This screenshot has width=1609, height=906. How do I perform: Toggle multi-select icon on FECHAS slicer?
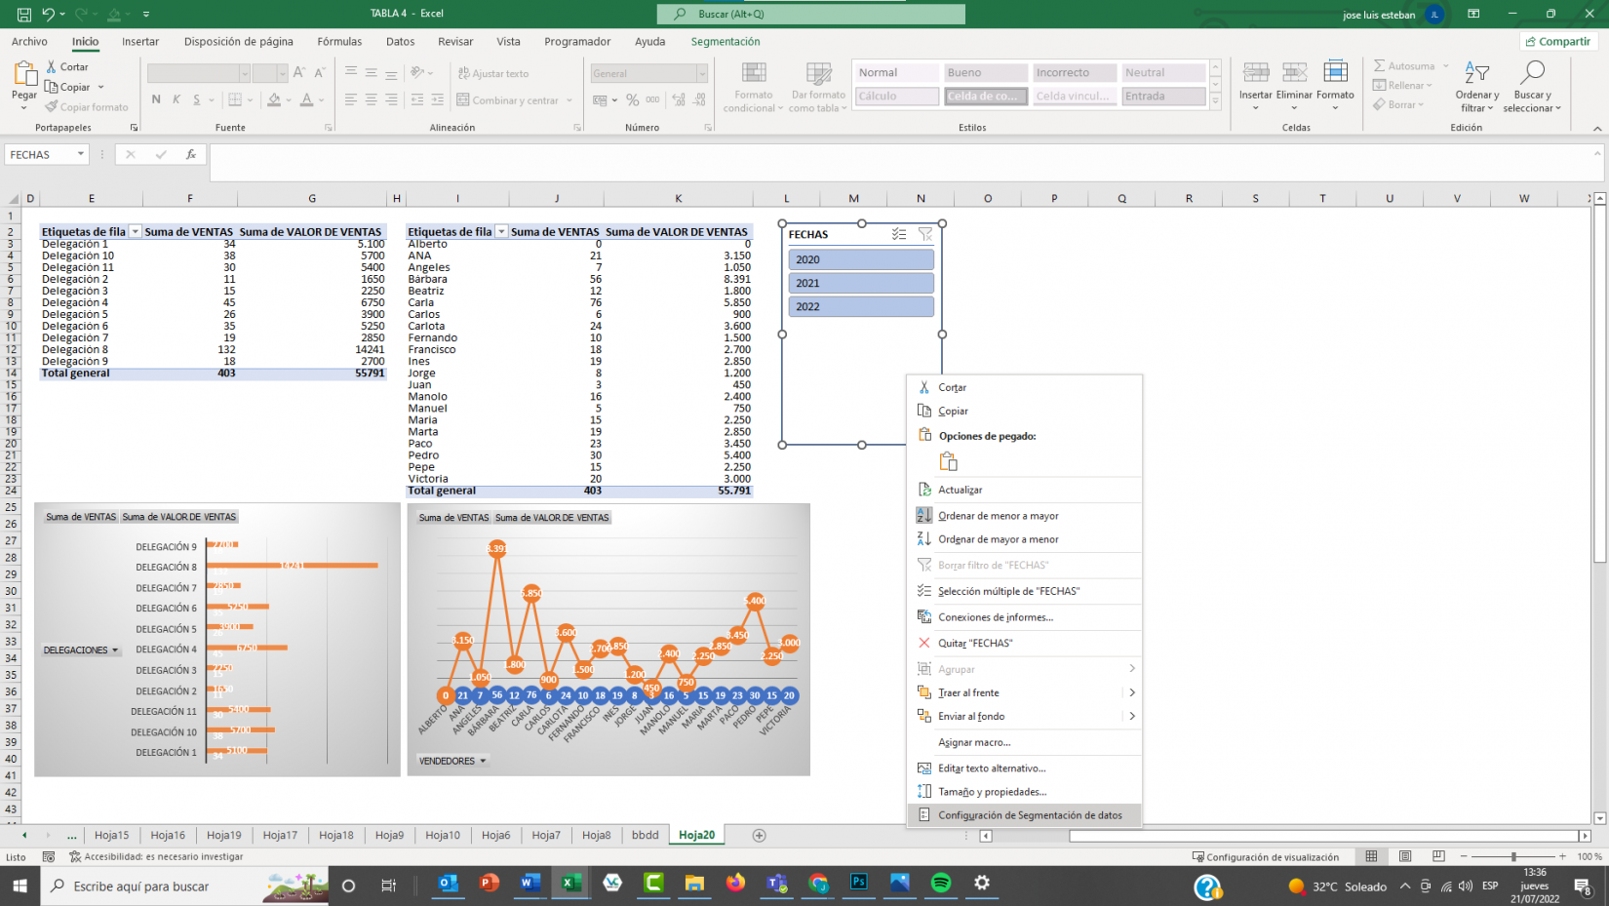899,234
